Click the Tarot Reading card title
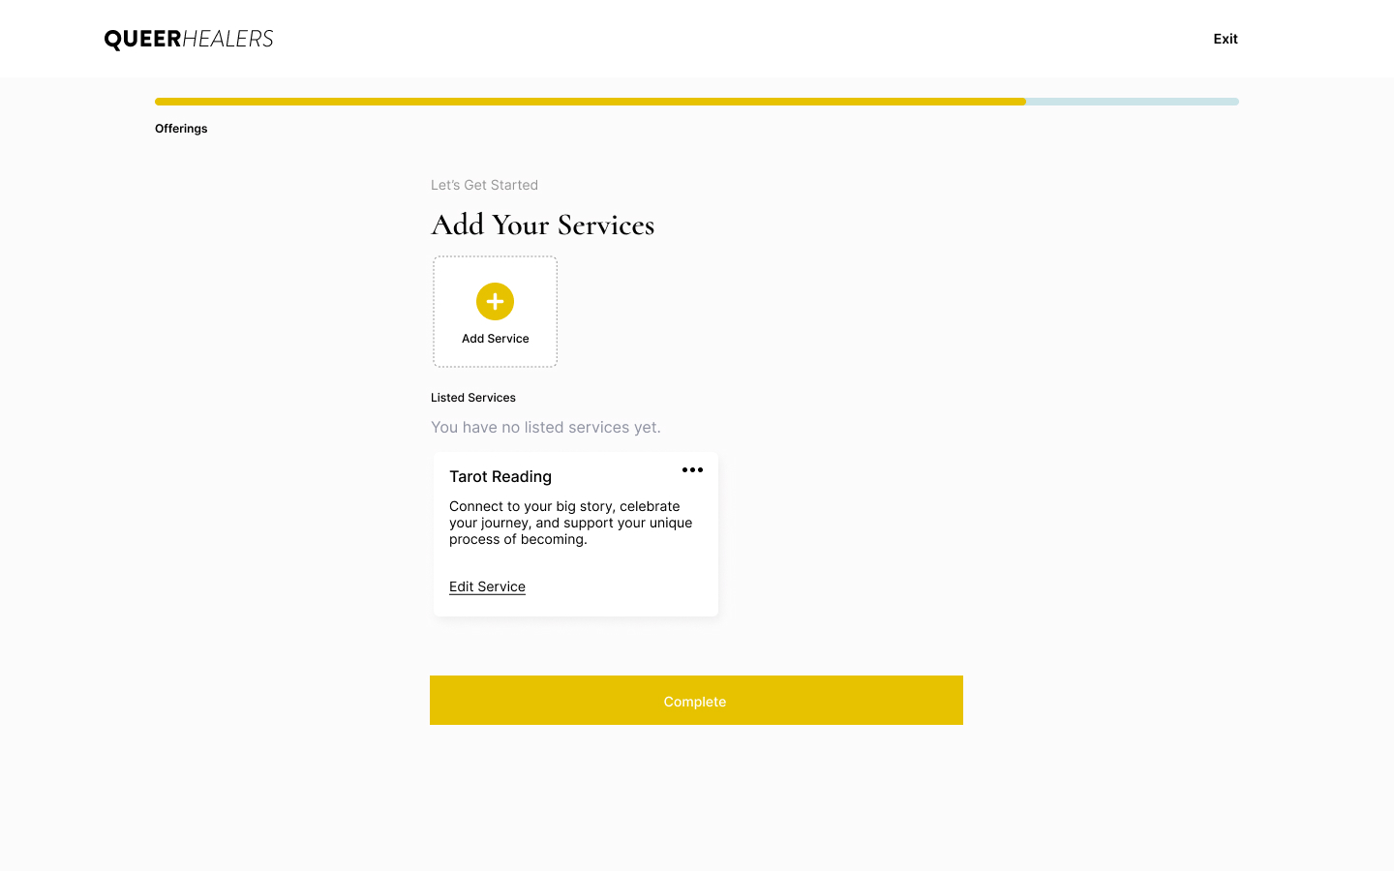 500,476
